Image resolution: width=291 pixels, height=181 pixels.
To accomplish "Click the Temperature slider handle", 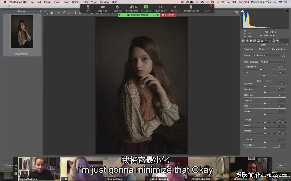I will pyautogui.click(x=261, y=69).
